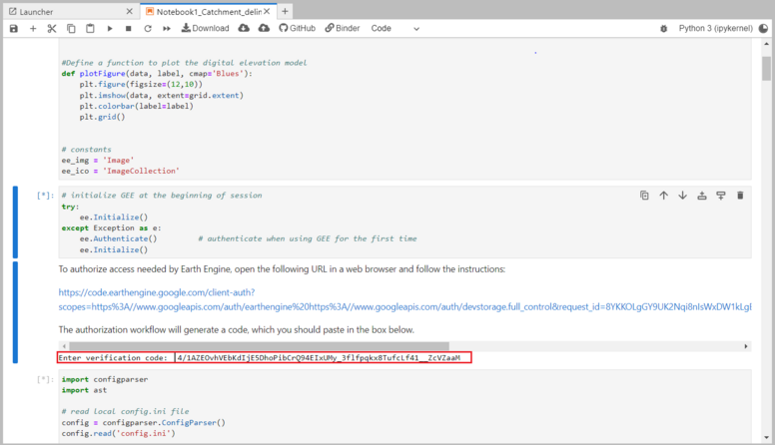Run the selected cell with the play icon

(x=110, y=29)
